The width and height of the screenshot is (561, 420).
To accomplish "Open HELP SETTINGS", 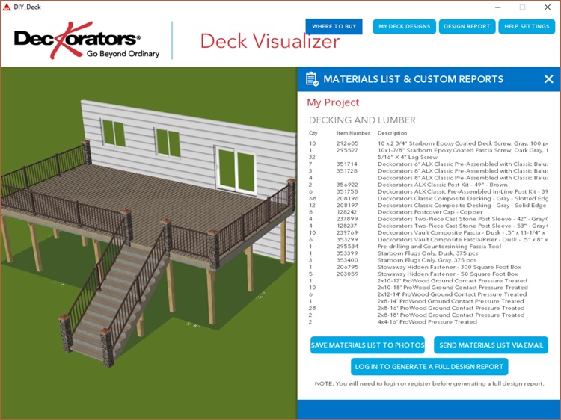I will (527, 26).
